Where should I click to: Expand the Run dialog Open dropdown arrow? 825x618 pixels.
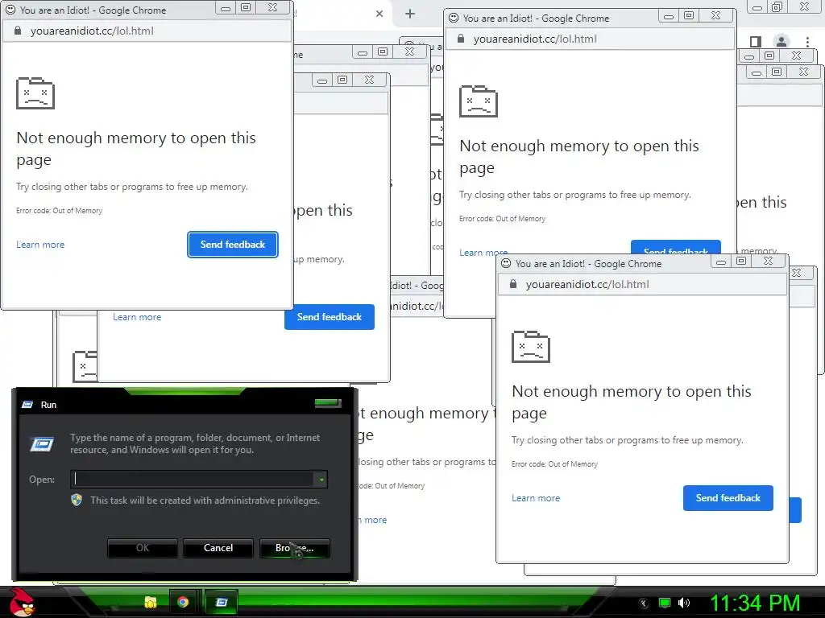pyautogui.click(x=321, y=479)
